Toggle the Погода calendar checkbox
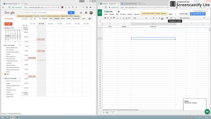The image size is (211, 119). [5, 88]
